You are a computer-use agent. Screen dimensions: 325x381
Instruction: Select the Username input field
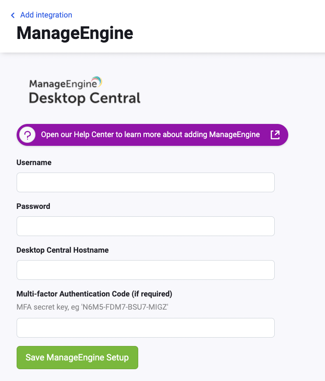(145, 182)
